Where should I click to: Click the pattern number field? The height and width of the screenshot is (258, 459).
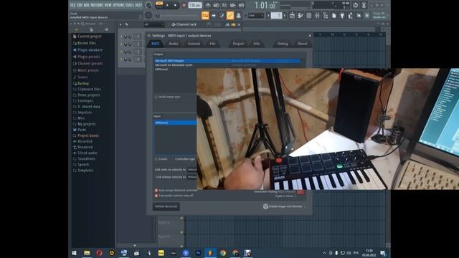tap(276, 16)
